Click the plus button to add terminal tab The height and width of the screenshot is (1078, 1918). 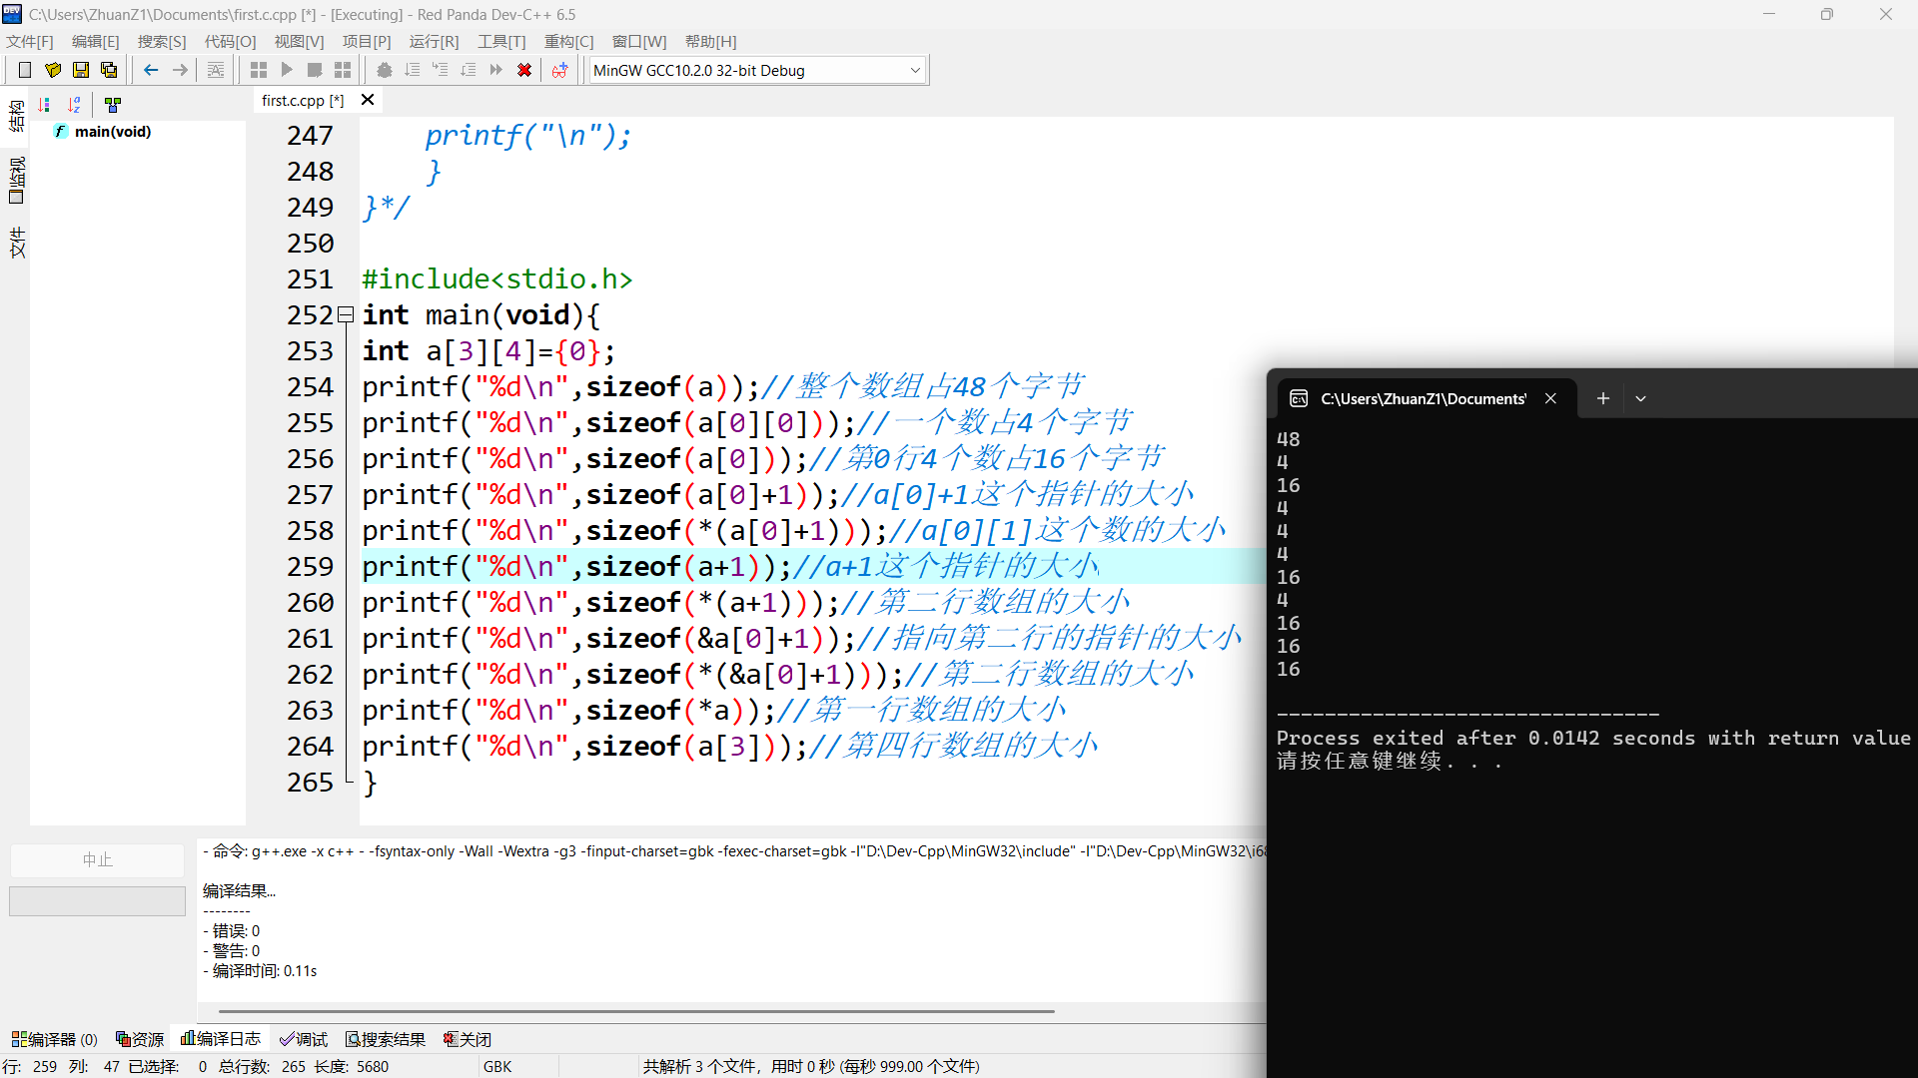pyautogui.click(x=1602, y=398)
